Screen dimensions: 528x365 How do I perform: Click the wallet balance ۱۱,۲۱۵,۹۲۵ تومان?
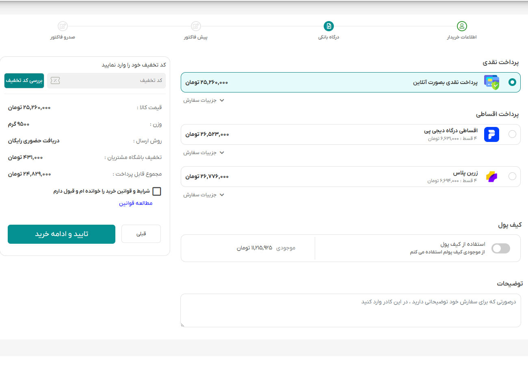point(255,248)
